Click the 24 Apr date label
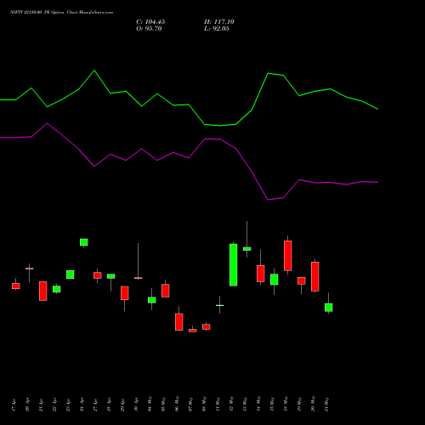Screen dimensions: 425x425 82,405
